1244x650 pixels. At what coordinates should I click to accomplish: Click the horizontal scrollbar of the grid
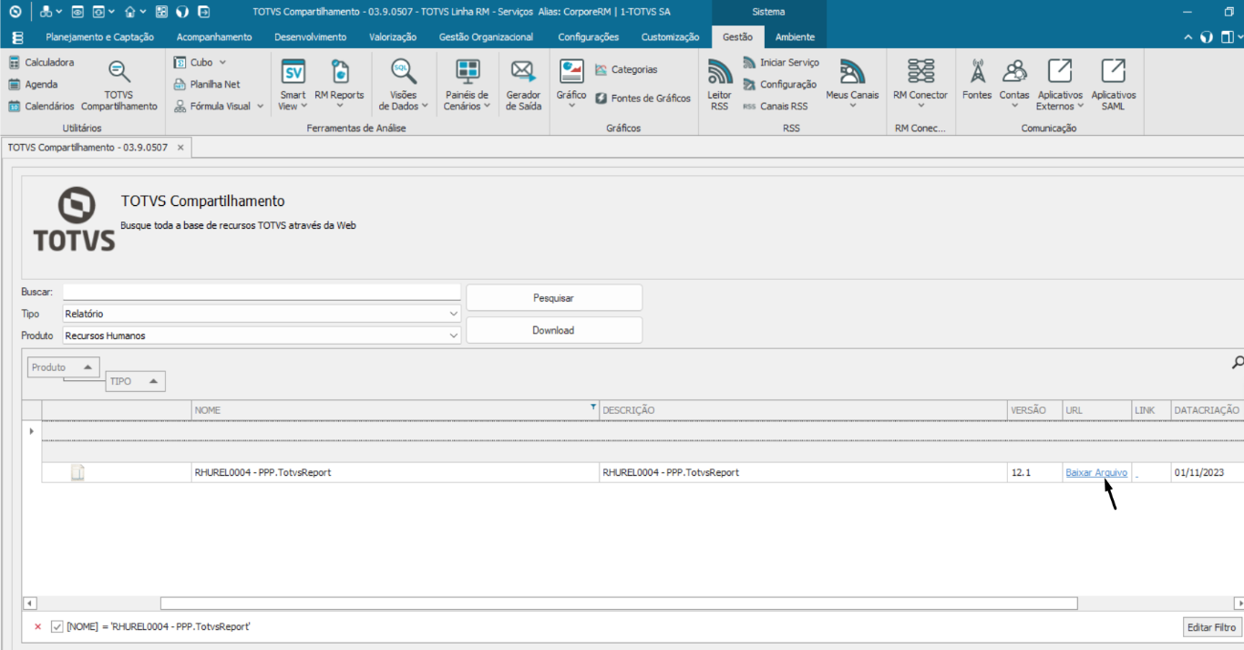coord(619,603)
